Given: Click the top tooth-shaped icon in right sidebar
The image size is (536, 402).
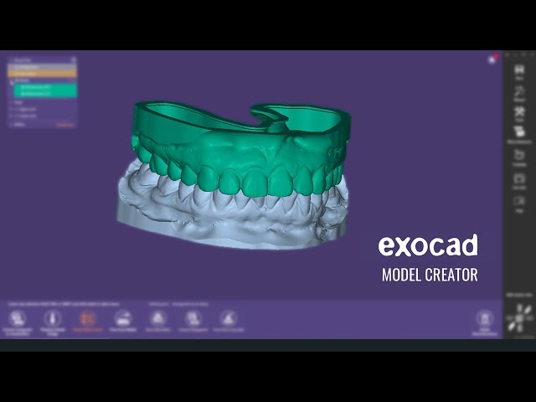Looking at the screenshot, I should coord(519,70).
